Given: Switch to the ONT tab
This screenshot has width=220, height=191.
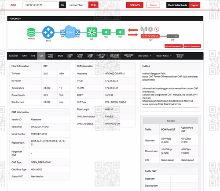Looking at the screenshot, I should [x=25, y=56].
